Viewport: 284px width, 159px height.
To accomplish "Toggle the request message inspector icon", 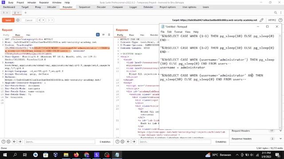I will [98, 34].
